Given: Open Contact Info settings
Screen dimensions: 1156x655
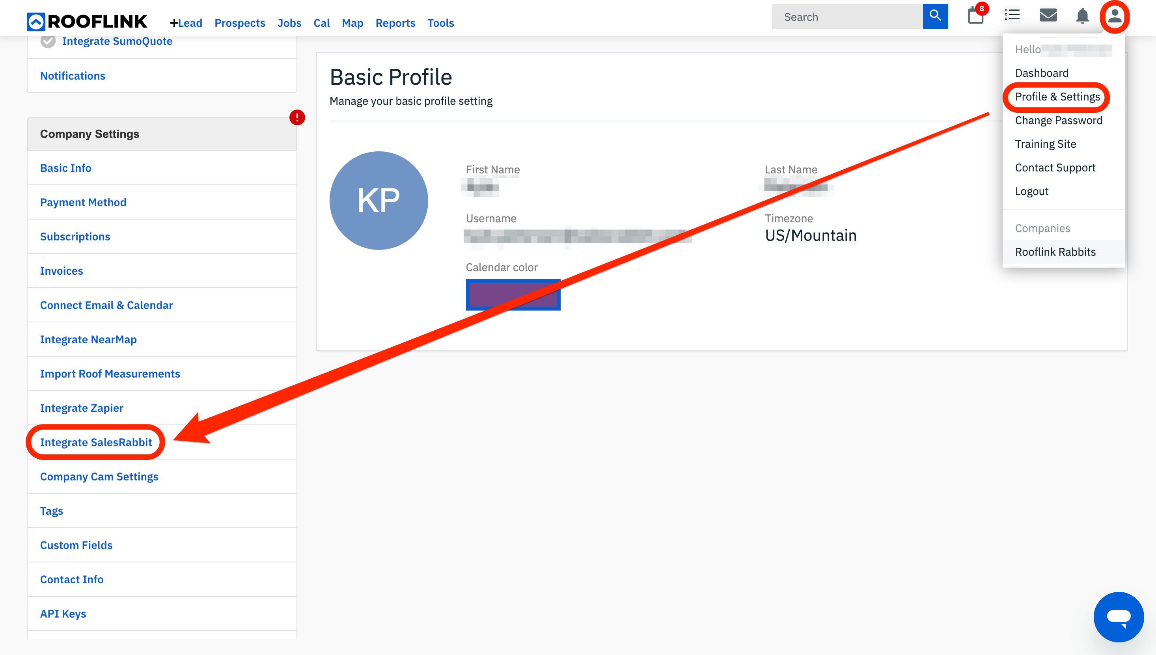Looking at the screenshot, I should [71, 579].
